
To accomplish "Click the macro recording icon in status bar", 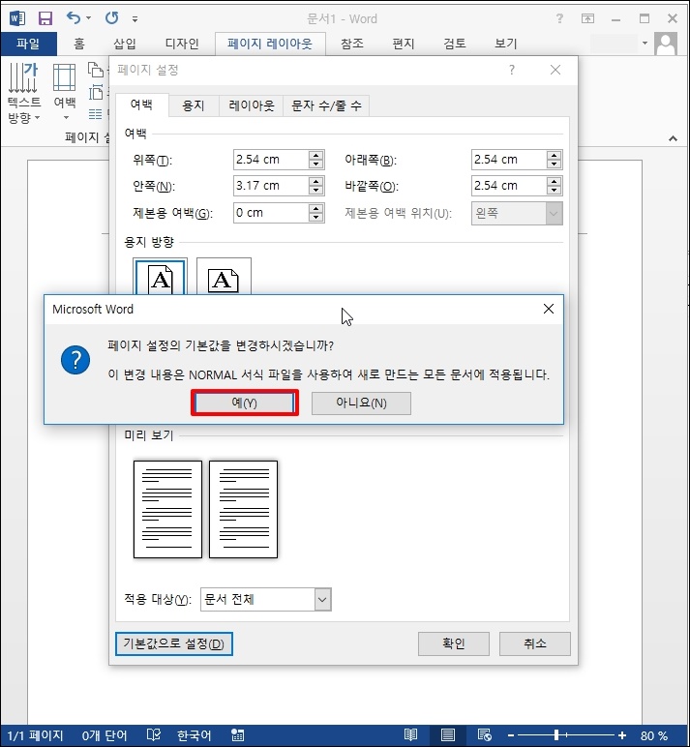I will pyautogui.click(x=238, y=735).
